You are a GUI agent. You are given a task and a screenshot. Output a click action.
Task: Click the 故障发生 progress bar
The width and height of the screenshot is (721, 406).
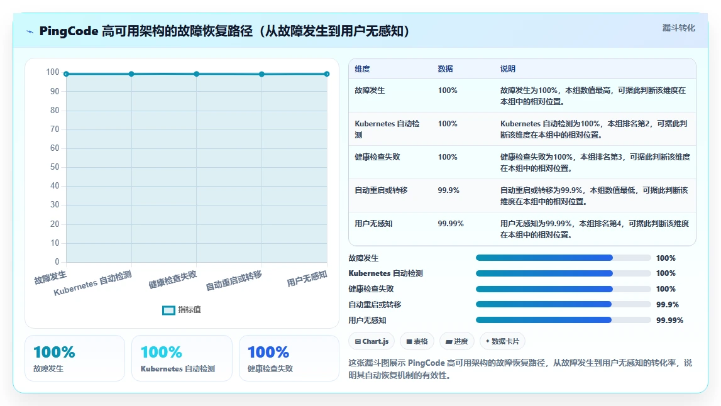[563, 258]
